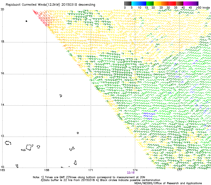The width and height of the screenshot is (211, 185).
Task: Click the latitude label '14'
Action: click(2, 104)
